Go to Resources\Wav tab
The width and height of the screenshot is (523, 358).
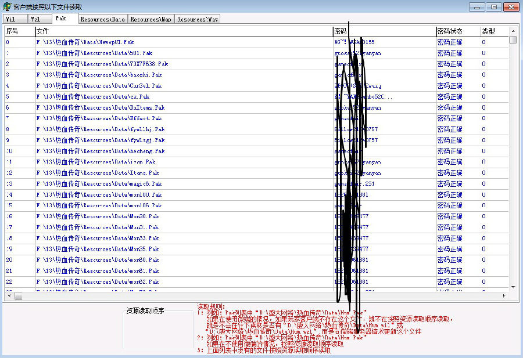(198, 19)
